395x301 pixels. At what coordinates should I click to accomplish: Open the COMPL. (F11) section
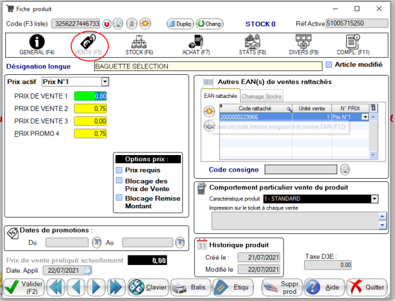(355, 43)
